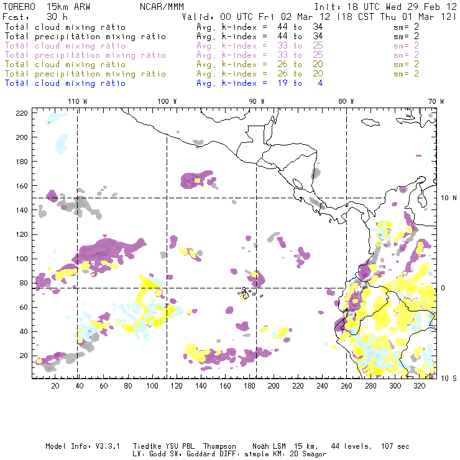460x460 pixels.
Task: Select the purple Total precipitation mixing ratio legend
Action: pos(85,55)
